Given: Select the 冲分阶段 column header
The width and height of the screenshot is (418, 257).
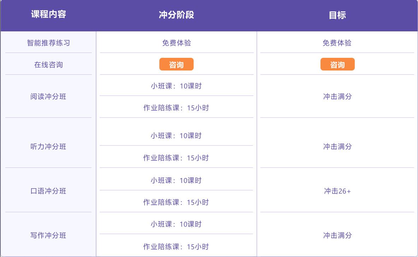Looking at the screenshot, I should point(176,15).
